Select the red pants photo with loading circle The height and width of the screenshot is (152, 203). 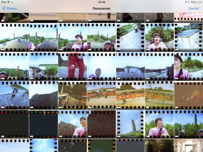[72, 66]
